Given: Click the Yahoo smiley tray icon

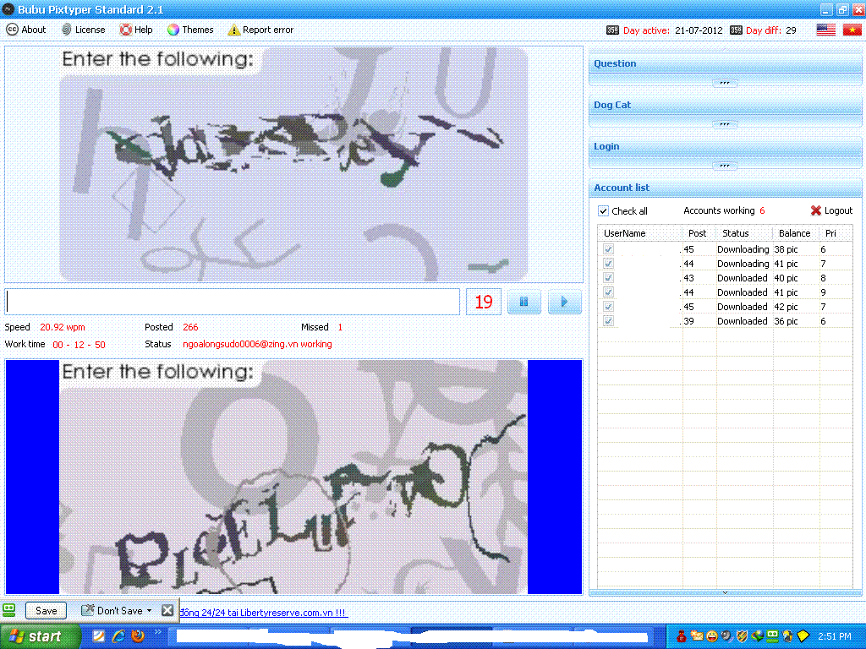Looking at the screenshot, I should pos(712,636).
